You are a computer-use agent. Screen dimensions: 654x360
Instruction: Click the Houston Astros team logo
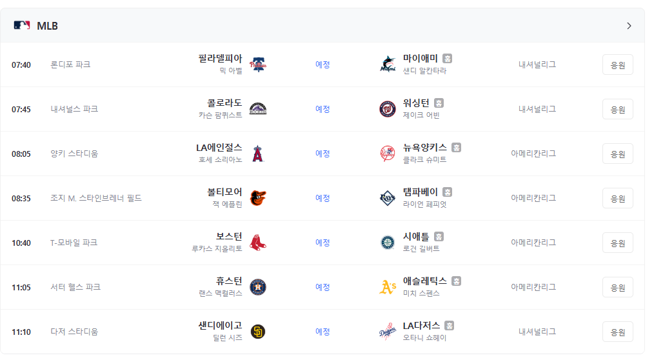(x=258, y=287)
